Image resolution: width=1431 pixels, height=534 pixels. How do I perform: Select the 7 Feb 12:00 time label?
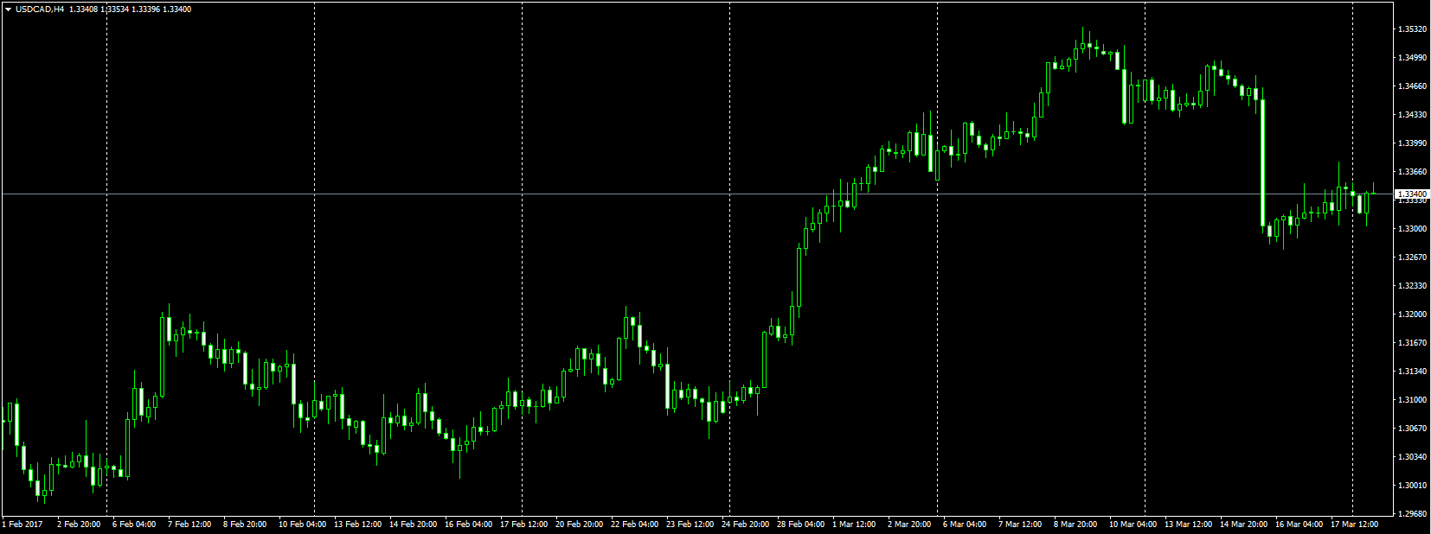coord(189,524)
